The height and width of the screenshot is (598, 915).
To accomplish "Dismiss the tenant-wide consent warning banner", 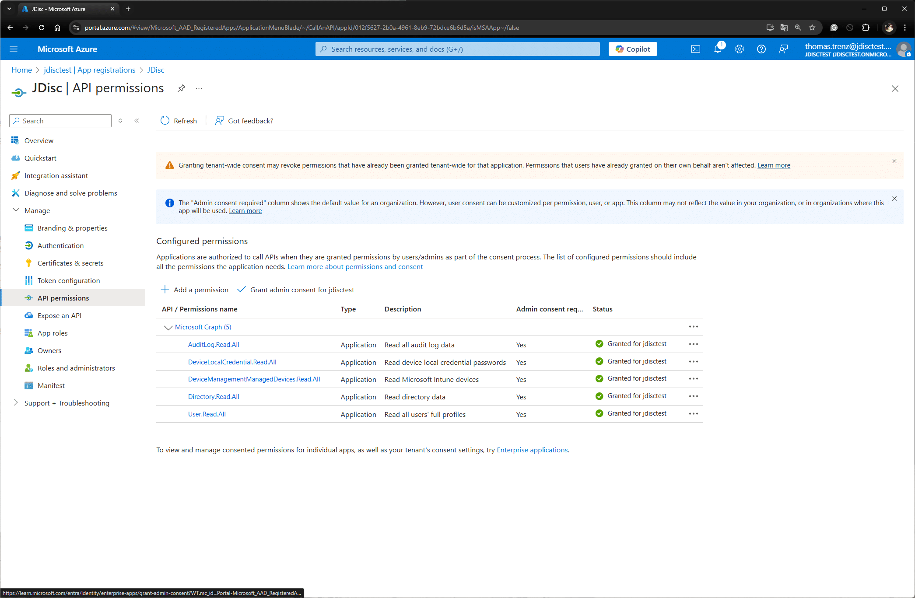I will 894,161.
